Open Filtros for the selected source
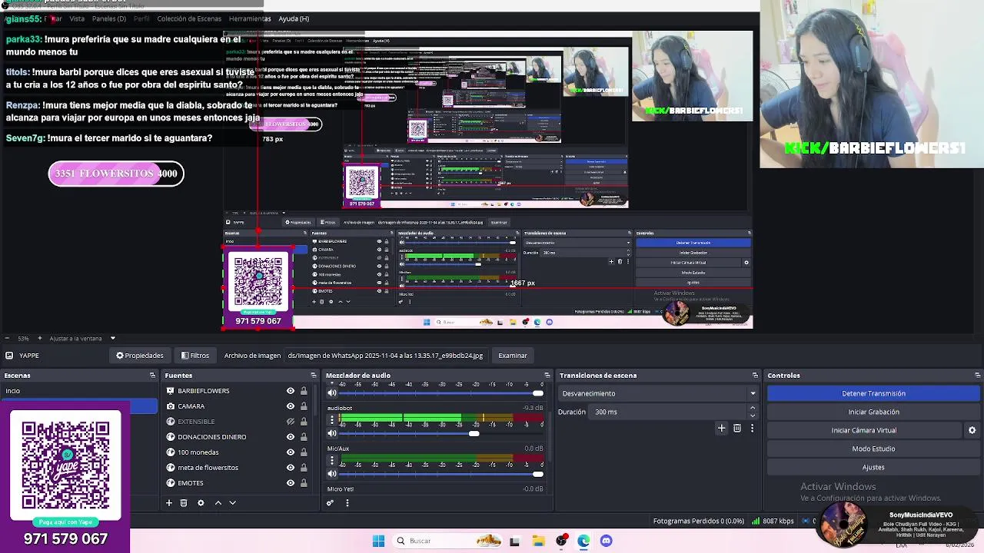 (x=195, y=356)
